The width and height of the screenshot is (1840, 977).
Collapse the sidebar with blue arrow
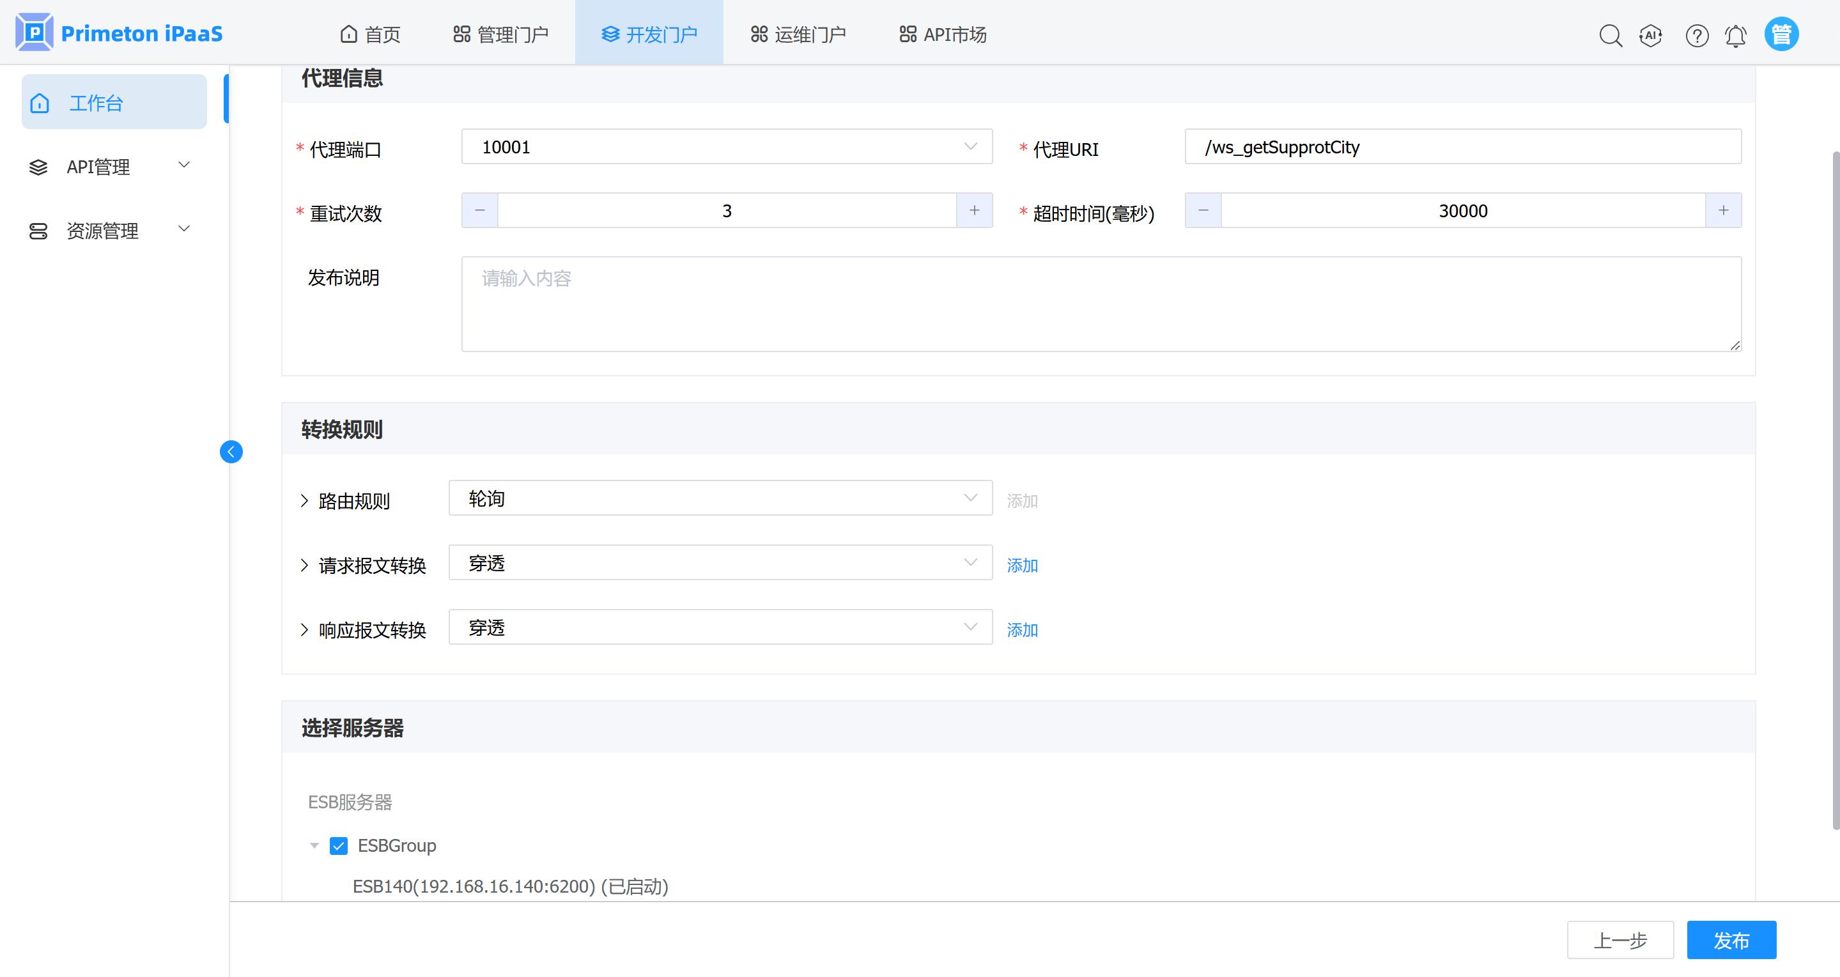[231, 451]
